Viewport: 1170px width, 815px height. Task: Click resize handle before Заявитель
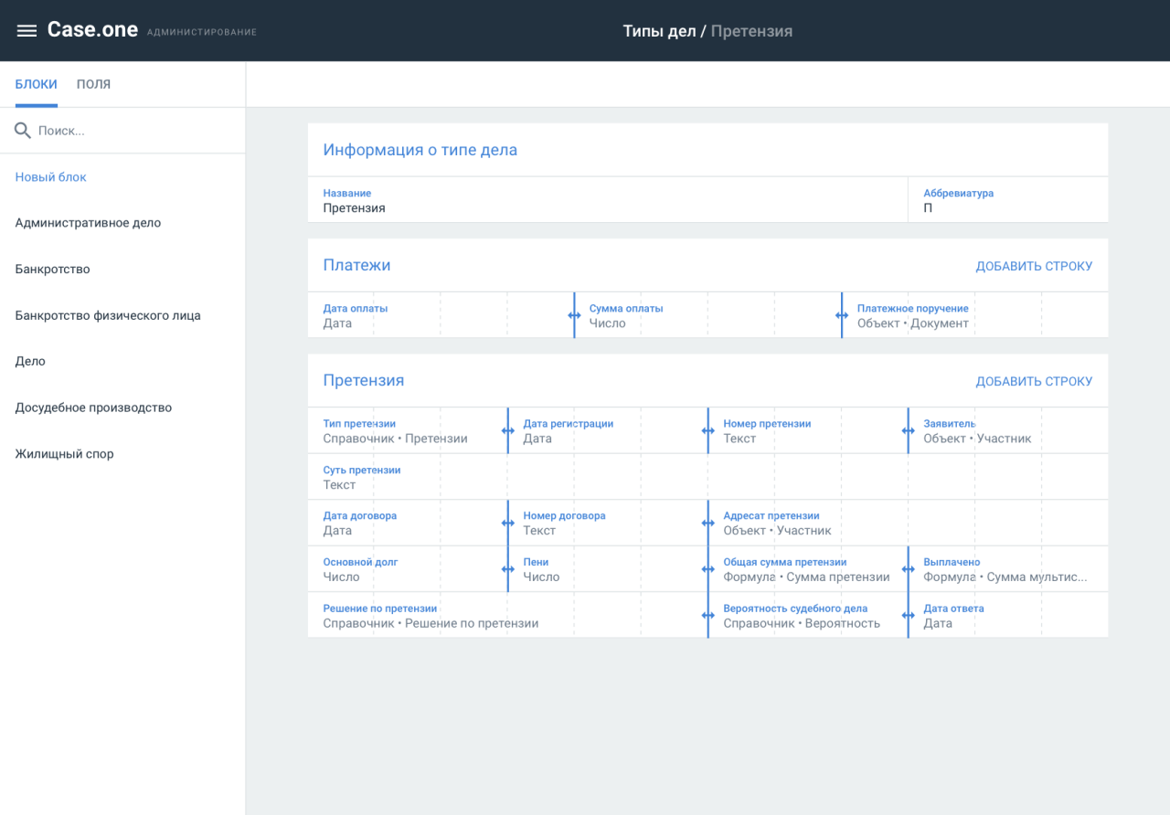pos(909,430)
